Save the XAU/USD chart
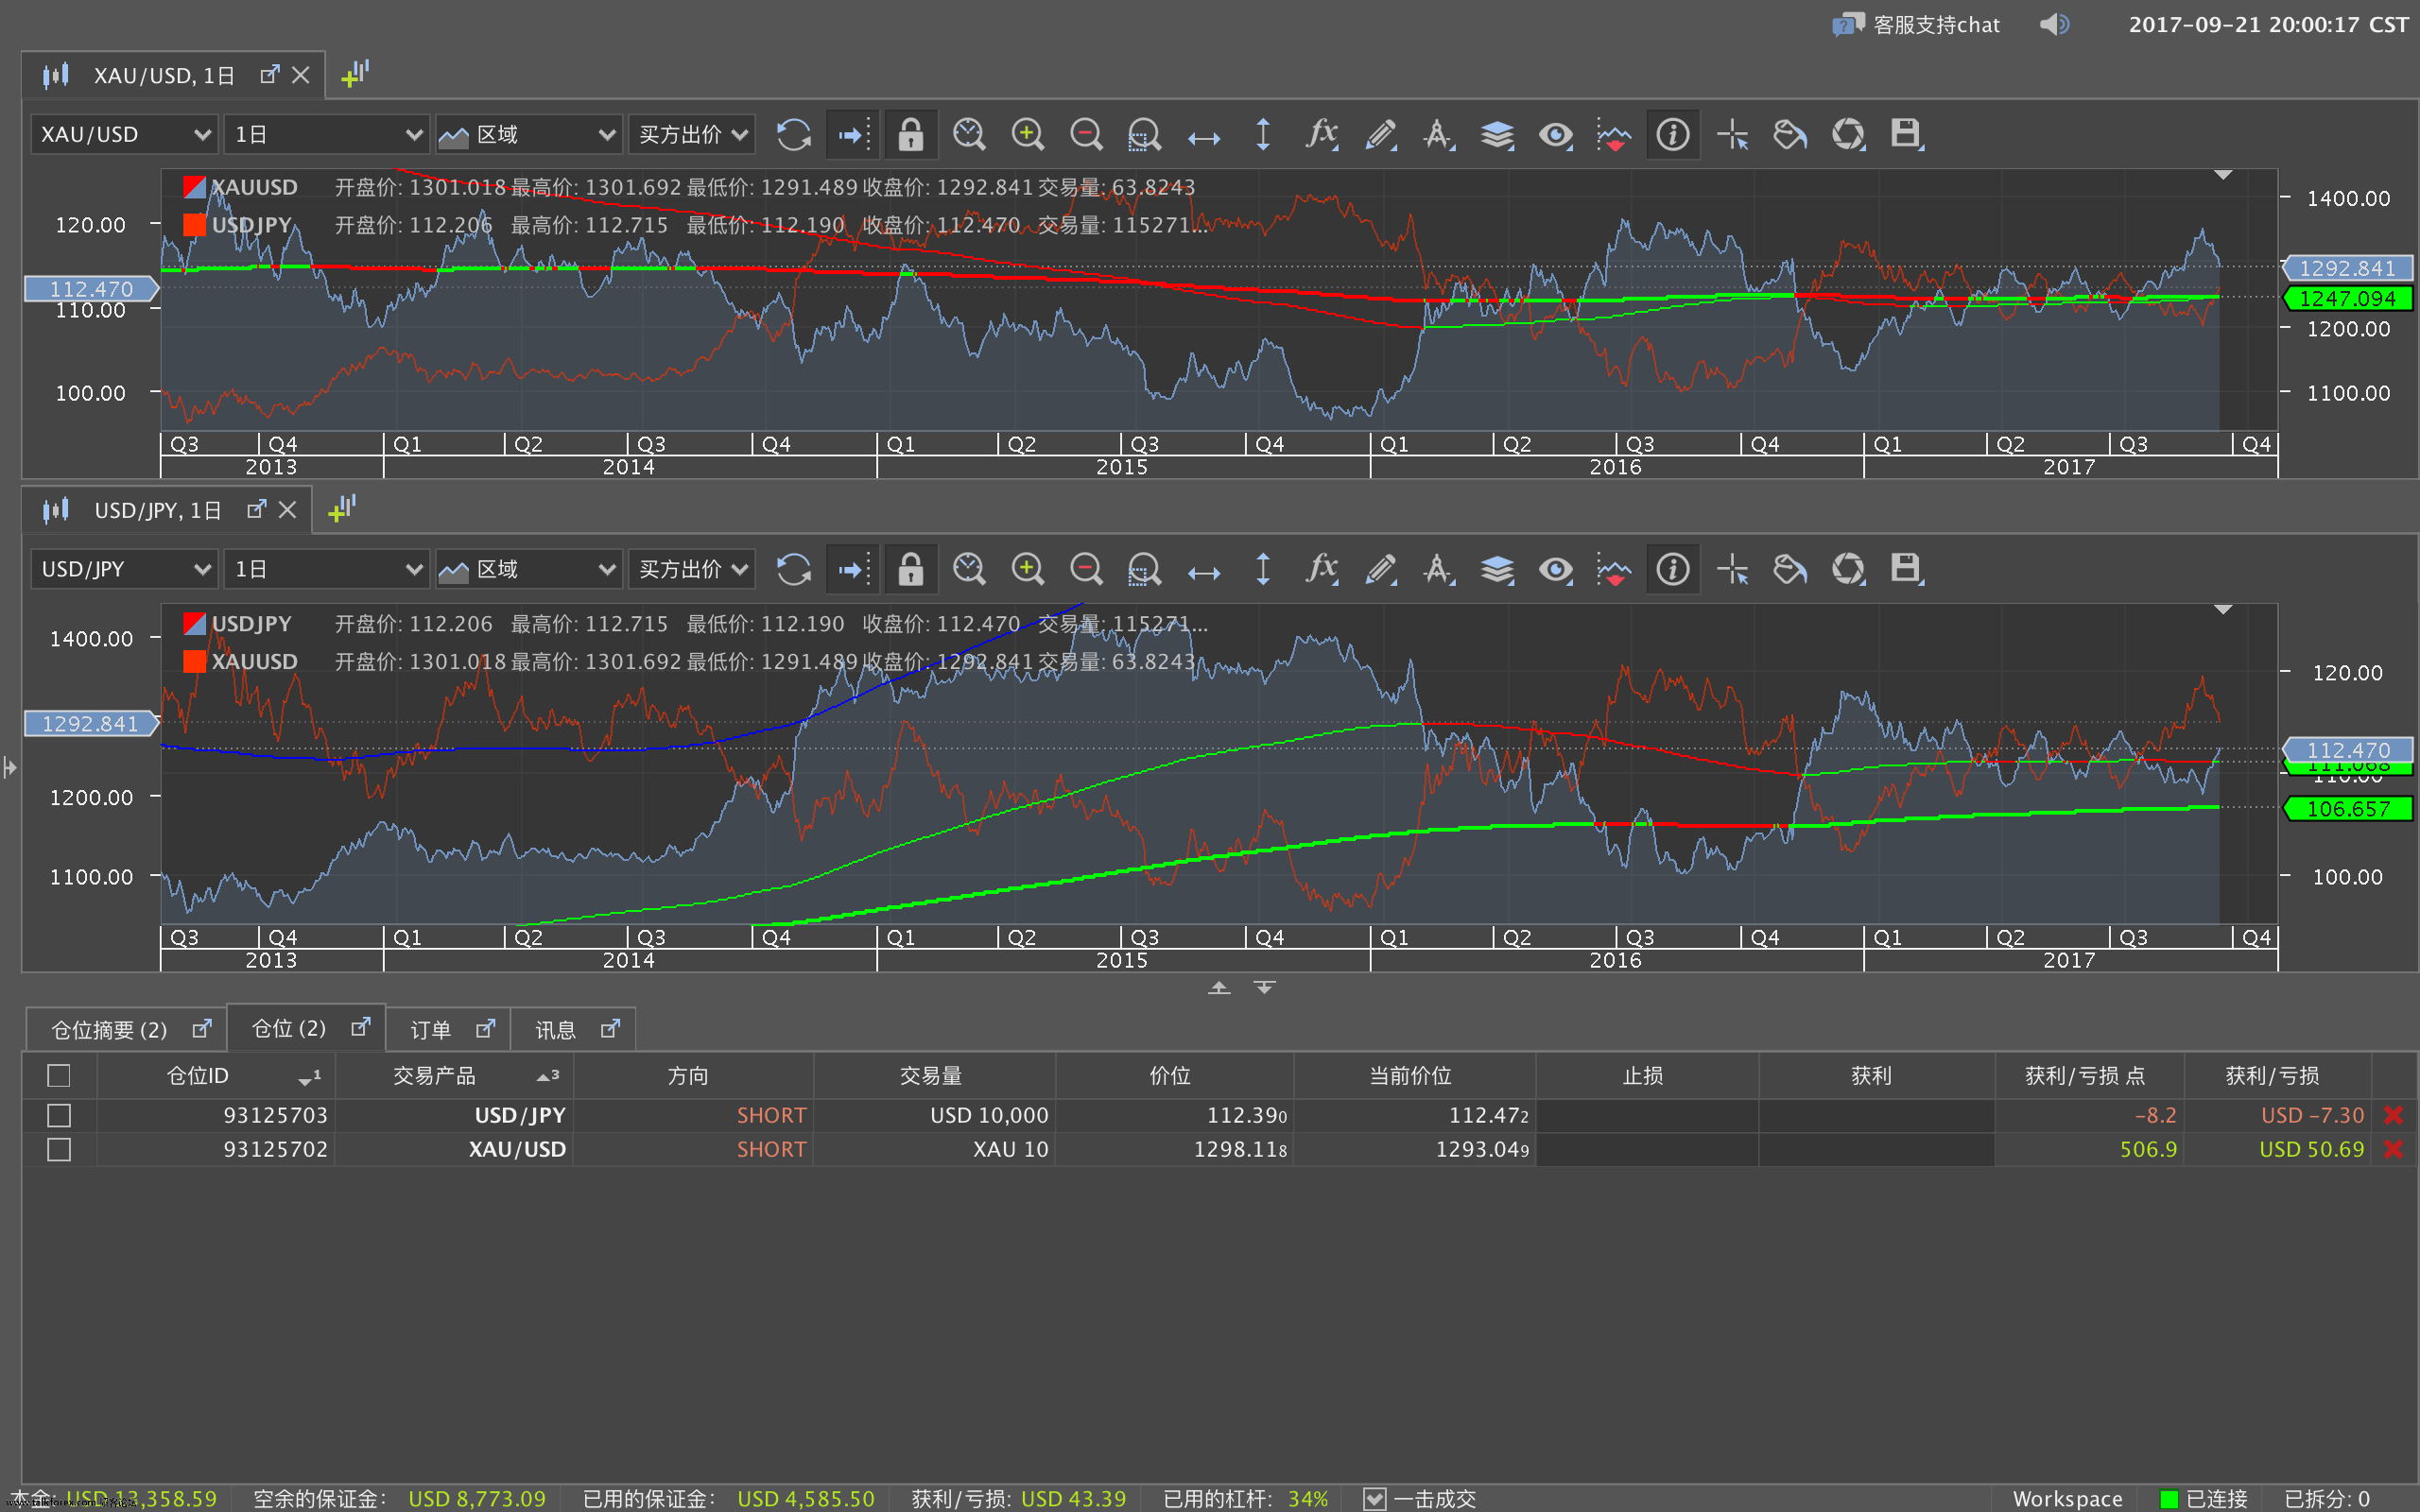This screenshot has width=2420, height=1512. [x=1906, y=134]
